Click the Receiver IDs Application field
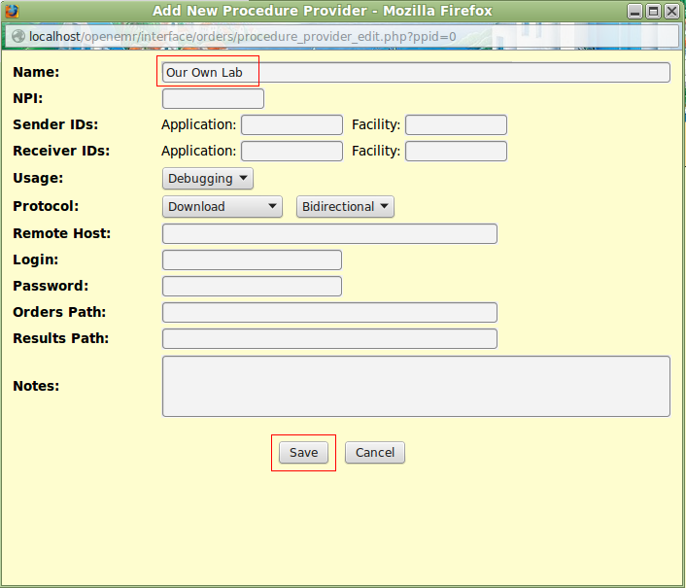This screenshot has height=588, width=686. 292,152
